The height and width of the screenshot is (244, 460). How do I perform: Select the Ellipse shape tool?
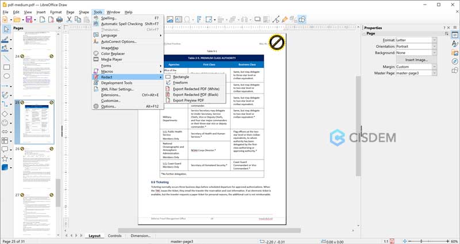click(x=6, y=76)
